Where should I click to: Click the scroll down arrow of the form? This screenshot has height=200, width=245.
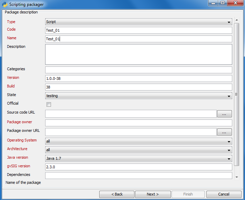click(236, 177)
